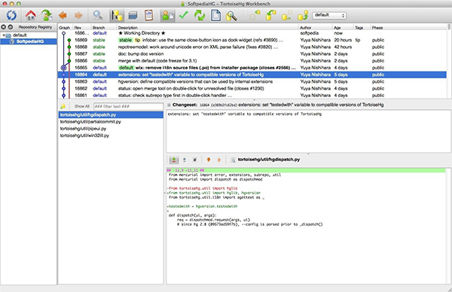This screenshot has height=292, width=452.
Task: Toggle the Revision Details graph view icon
Action: (x=117, y=15)
